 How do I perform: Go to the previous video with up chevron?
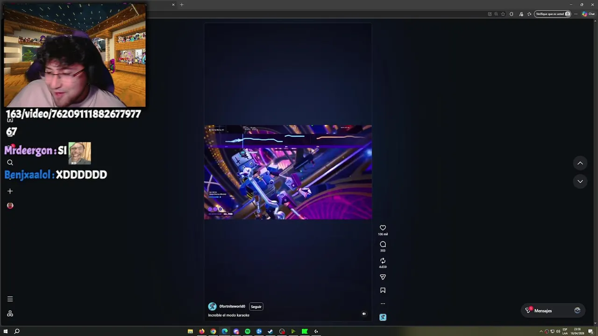(580, 163)
